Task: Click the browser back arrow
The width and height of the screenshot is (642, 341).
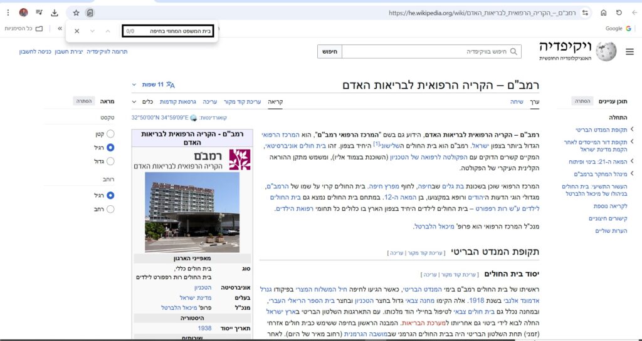Action: [x=634, y=13]
